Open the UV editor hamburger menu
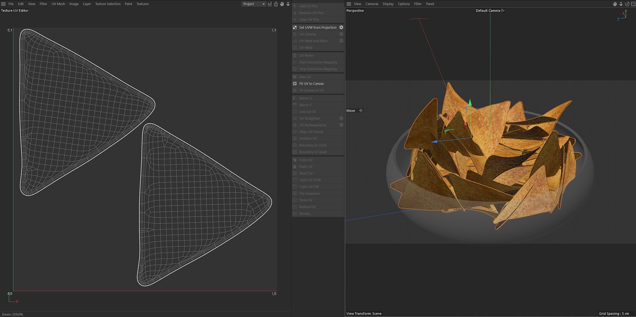This screenshot has width=636, height=317. tap(3, 4)
